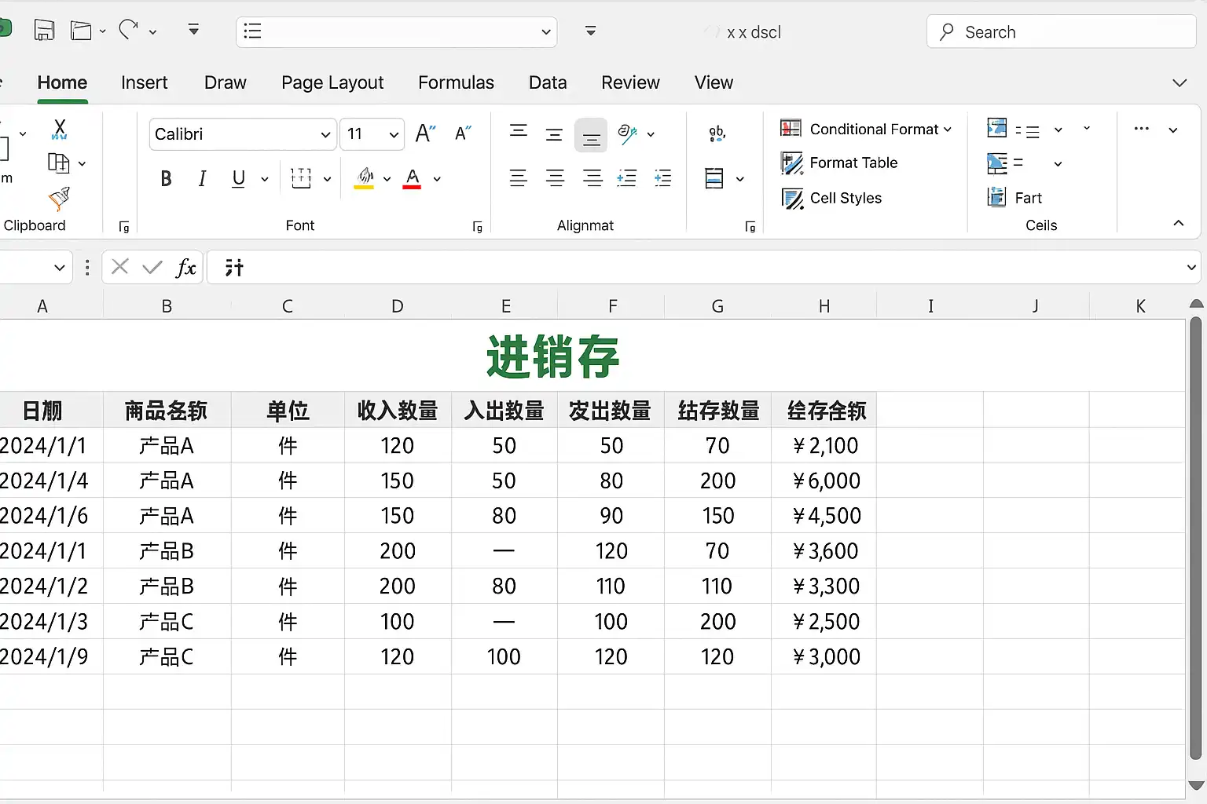
Task: Click the Center text alignment icon
Action: (x=555, y=179)
